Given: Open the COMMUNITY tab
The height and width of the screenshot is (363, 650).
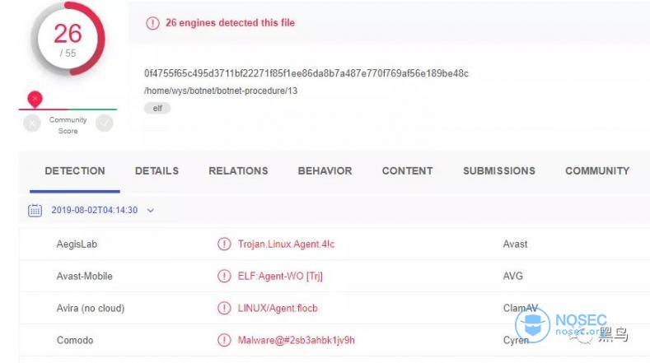Looking at the screenshot, I should (x=597, y=170).
